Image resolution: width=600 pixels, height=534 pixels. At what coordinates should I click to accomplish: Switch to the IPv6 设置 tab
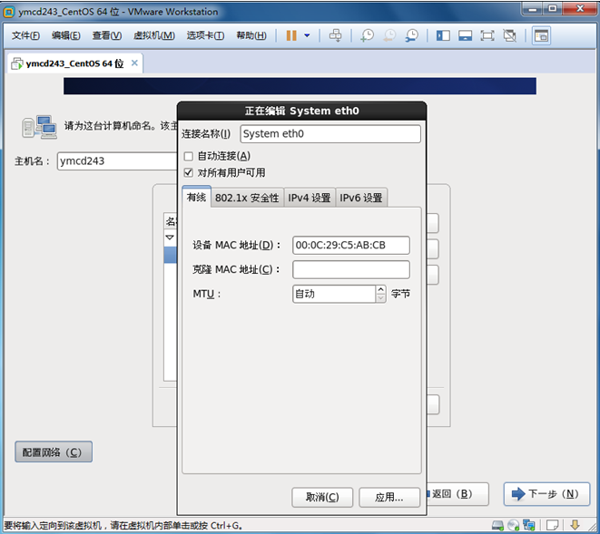pyautogui.click(x=361, y=198)
